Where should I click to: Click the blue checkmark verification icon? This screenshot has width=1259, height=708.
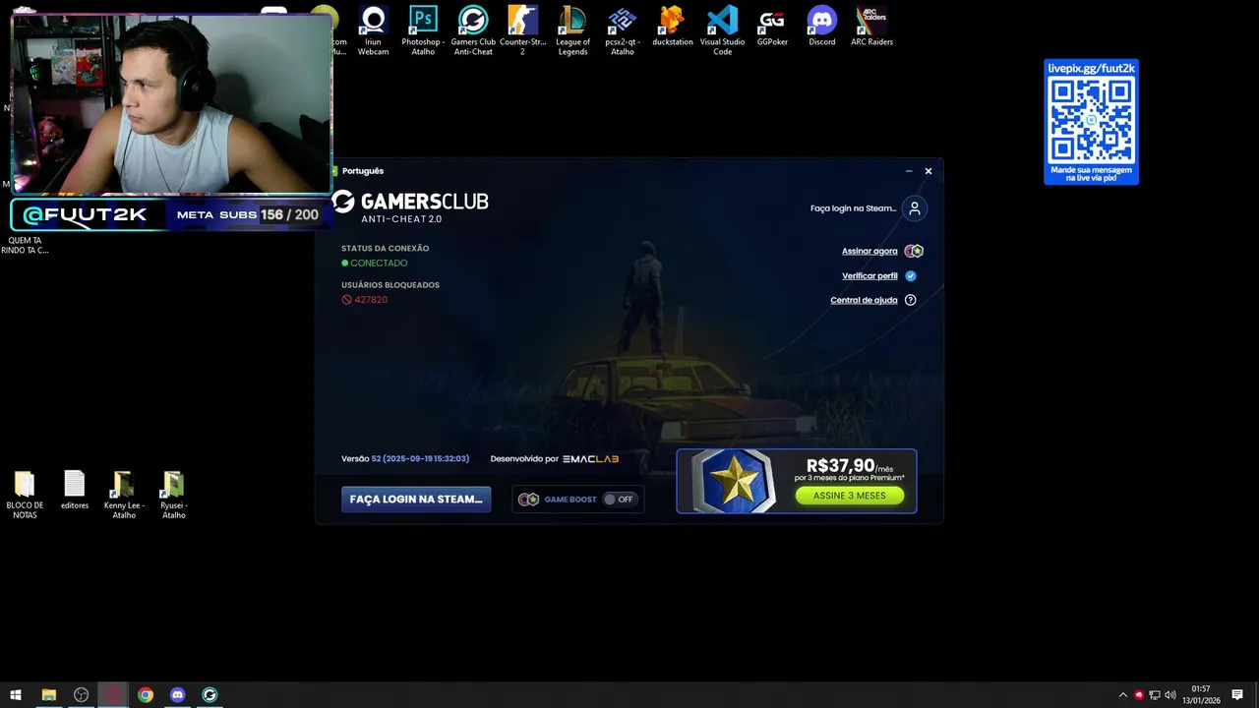pos(911,276)
